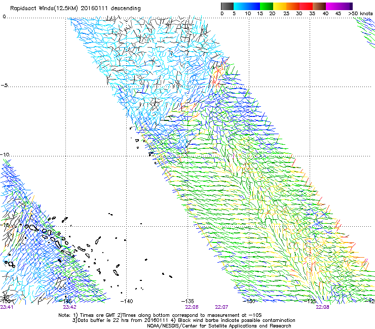Viewport: 375px width, 329px height.
Task: Click the '-130' longitude axis label
Action: coord(249,301)
